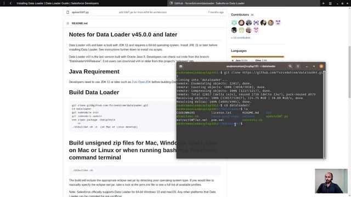Screen dimensions: 351x197
Task: Select the GitHub forcedotcom/dataloader tab
Action: (244, 3)
